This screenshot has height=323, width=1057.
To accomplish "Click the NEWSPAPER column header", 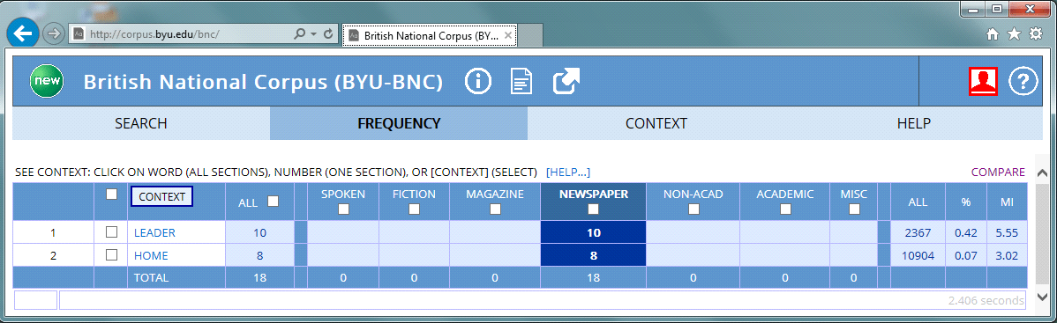I will [593, 195].
